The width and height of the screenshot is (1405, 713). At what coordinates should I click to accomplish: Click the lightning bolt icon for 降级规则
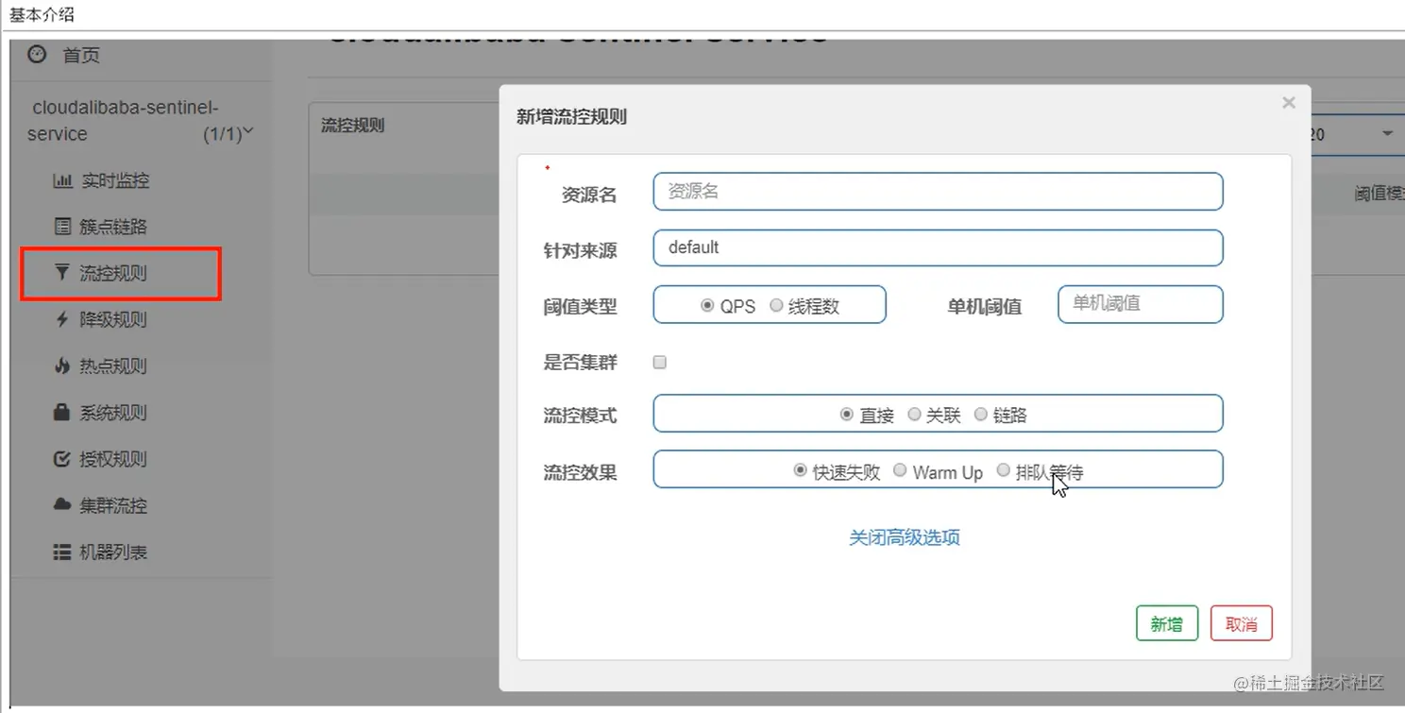click(62, 319)
